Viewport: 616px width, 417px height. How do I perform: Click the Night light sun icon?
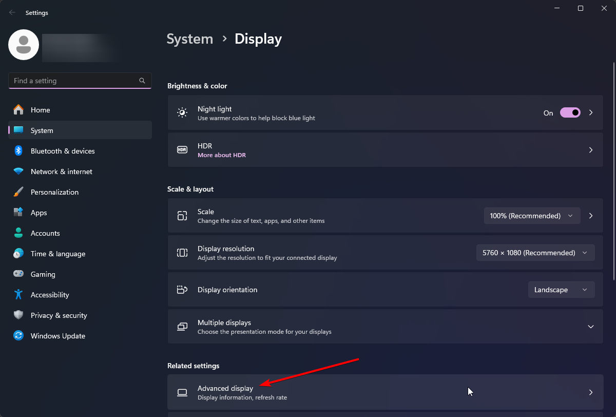[x=182, y=113]
